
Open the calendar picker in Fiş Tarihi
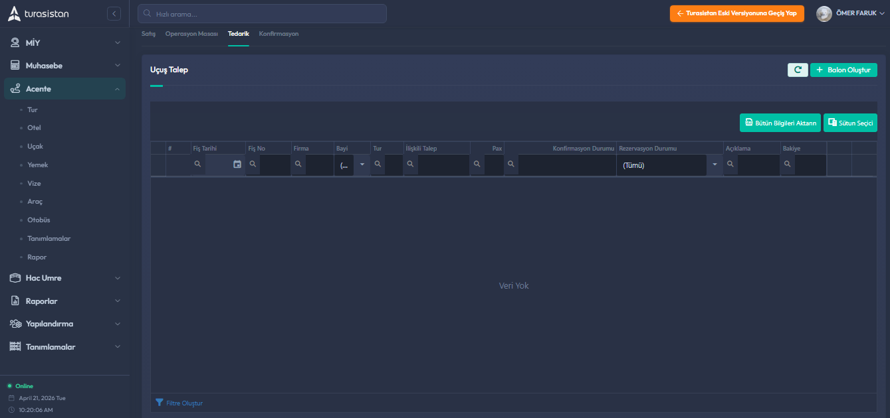(x=237, y=165)
